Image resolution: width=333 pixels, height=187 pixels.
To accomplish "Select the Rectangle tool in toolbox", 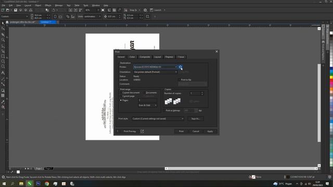I will click(x=3, y=57).
